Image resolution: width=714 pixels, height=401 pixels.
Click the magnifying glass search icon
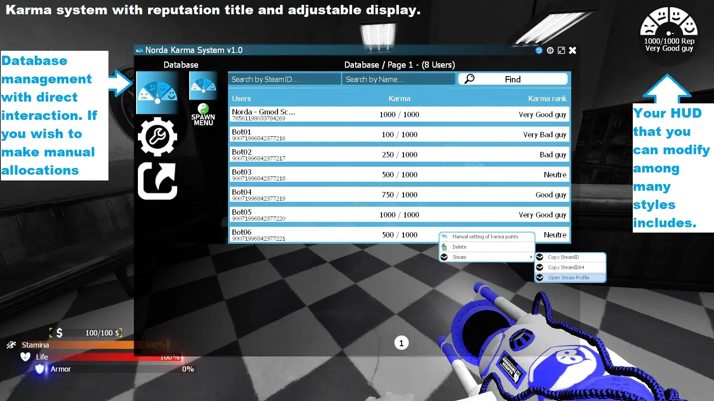(x=469, y=79)
